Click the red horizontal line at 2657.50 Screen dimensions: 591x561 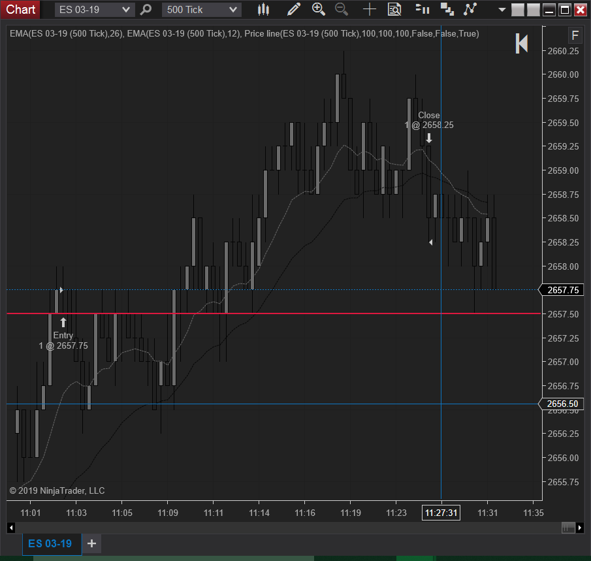[274, 313]
